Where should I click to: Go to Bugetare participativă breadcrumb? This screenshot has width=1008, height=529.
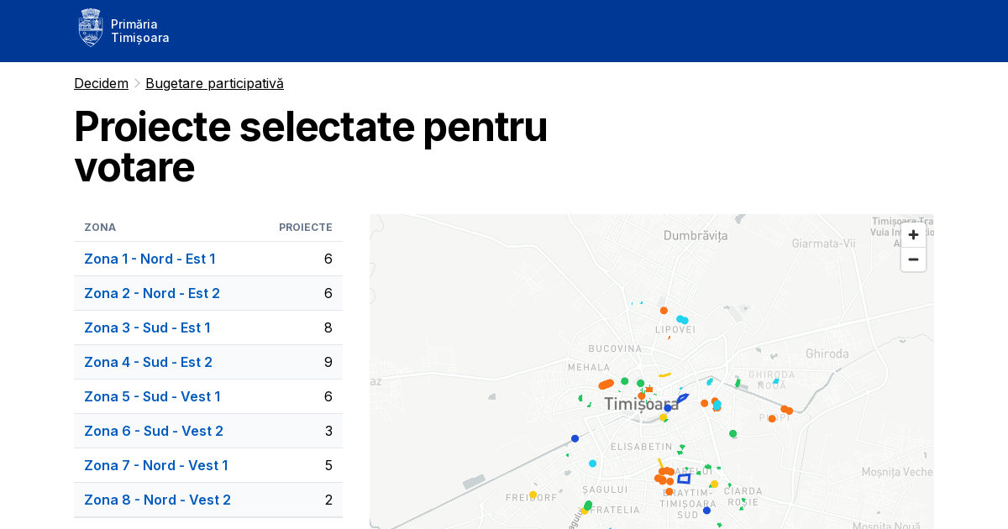[214, 83]
